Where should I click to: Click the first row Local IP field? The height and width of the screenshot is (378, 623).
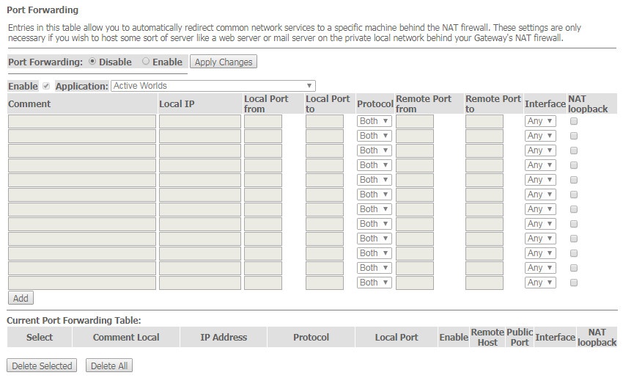point(200,121)
